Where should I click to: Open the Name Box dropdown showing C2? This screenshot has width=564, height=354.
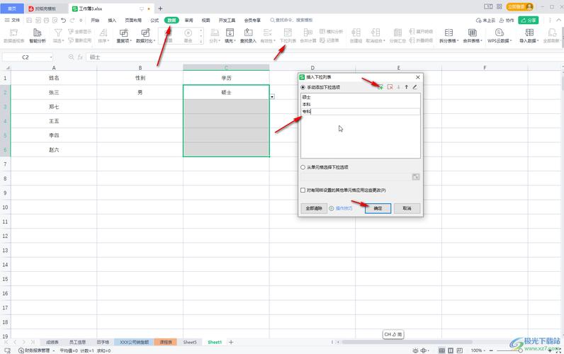tap(51, 57)
